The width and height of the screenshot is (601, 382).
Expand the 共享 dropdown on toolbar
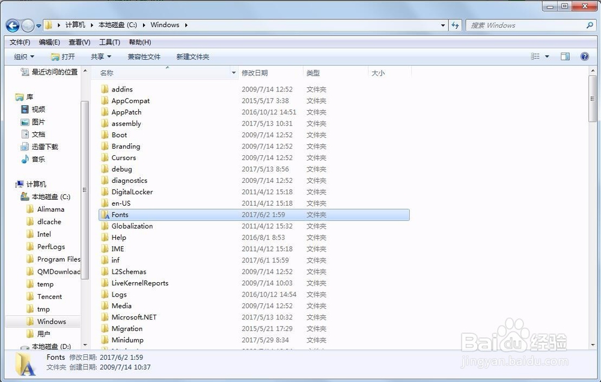[x=100, y=56]
